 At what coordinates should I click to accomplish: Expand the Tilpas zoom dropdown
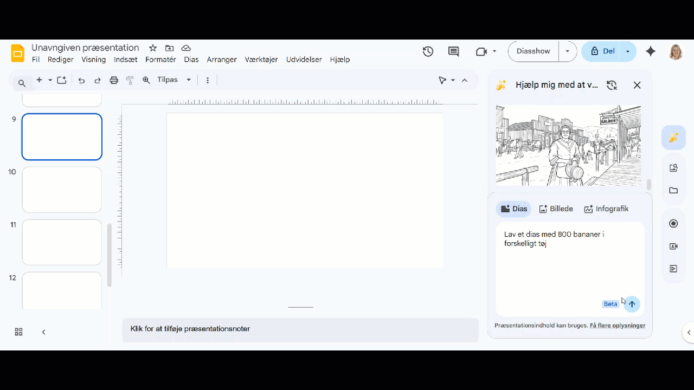click(189, 80)
